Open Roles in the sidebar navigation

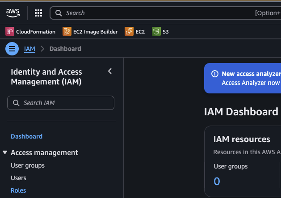pyautogui.click(x=18, y=190)
